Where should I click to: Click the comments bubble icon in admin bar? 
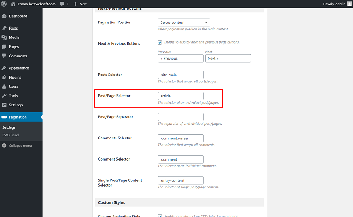pos(62,4)
